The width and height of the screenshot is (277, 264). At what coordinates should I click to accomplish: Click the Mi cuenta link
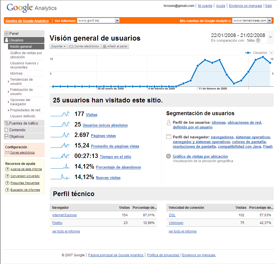click(x=205, y=6)
